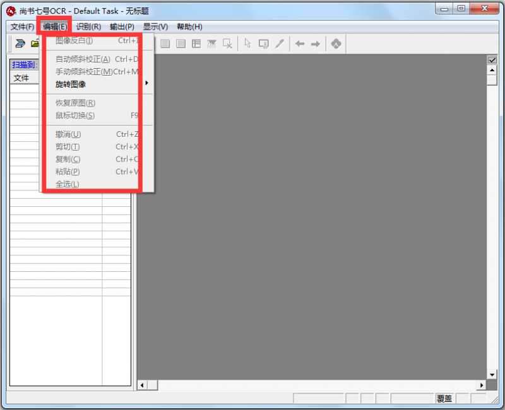Click the 覆盖 status bar indicator
505x410 pixels.
pos(444,399)
